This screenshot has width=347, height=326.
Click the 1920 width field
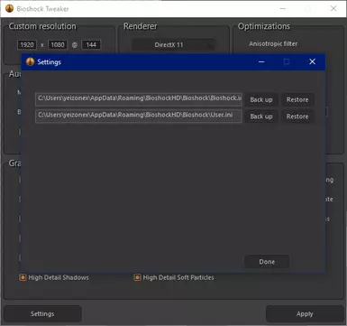(x=27, y=45)
